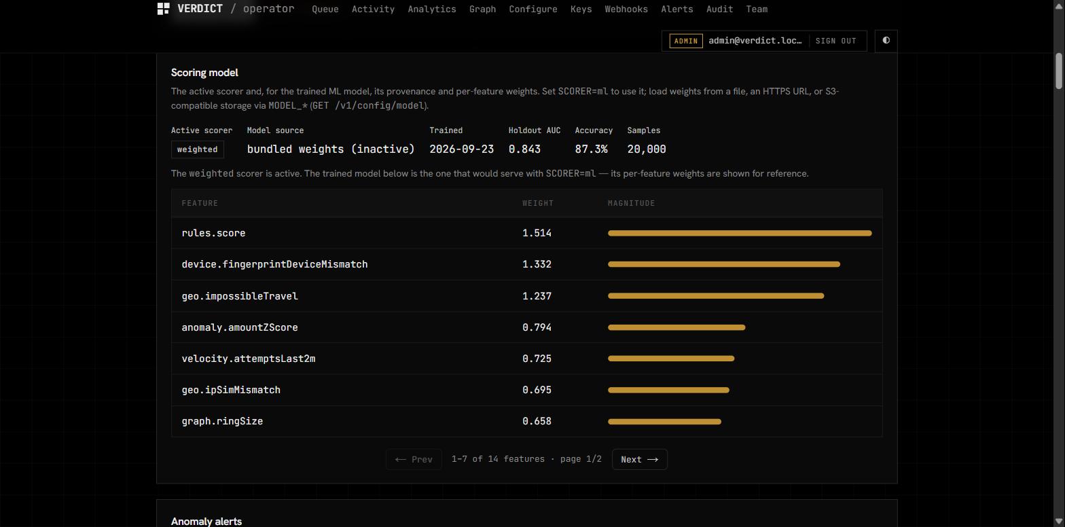The height and width of the screenshot is (527, 1065).
Task: Select the graph.ringSize feature
Action: tap(222, 421)
